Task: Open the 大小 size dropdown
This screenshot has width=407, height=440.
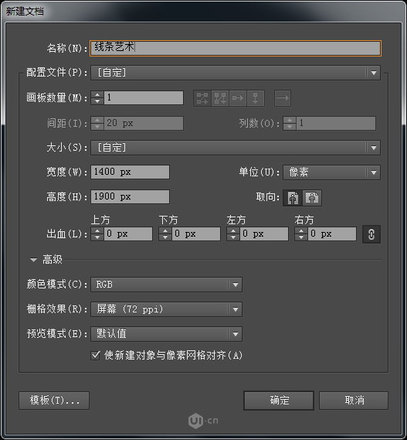Action: [x=236, y=148]
